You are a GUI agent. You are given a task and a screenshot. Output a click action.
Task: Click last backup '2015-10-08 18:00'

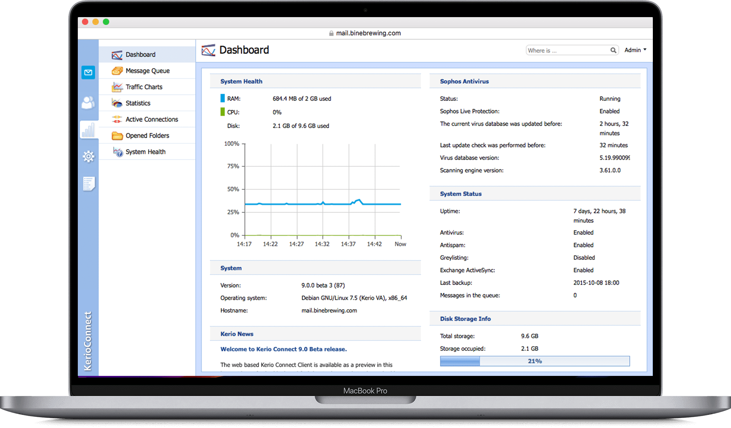point(596,282)
